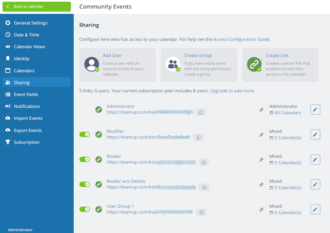The height and width of the screenshot is (233, 330).
Task: Switch off User Group 1 toggle
Action: 85,209
